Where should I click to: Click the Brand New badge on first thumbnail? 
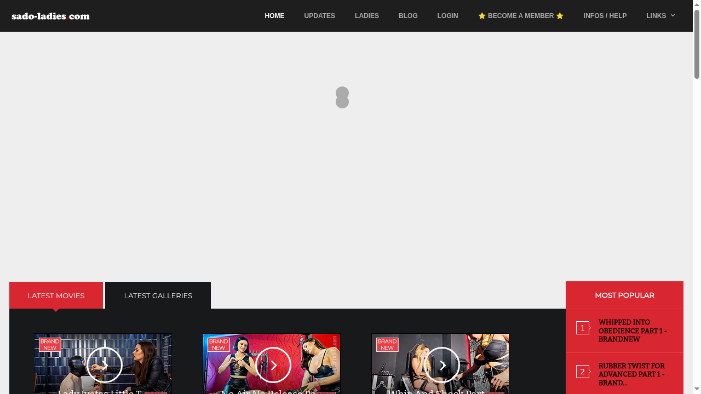pos(50,344)
